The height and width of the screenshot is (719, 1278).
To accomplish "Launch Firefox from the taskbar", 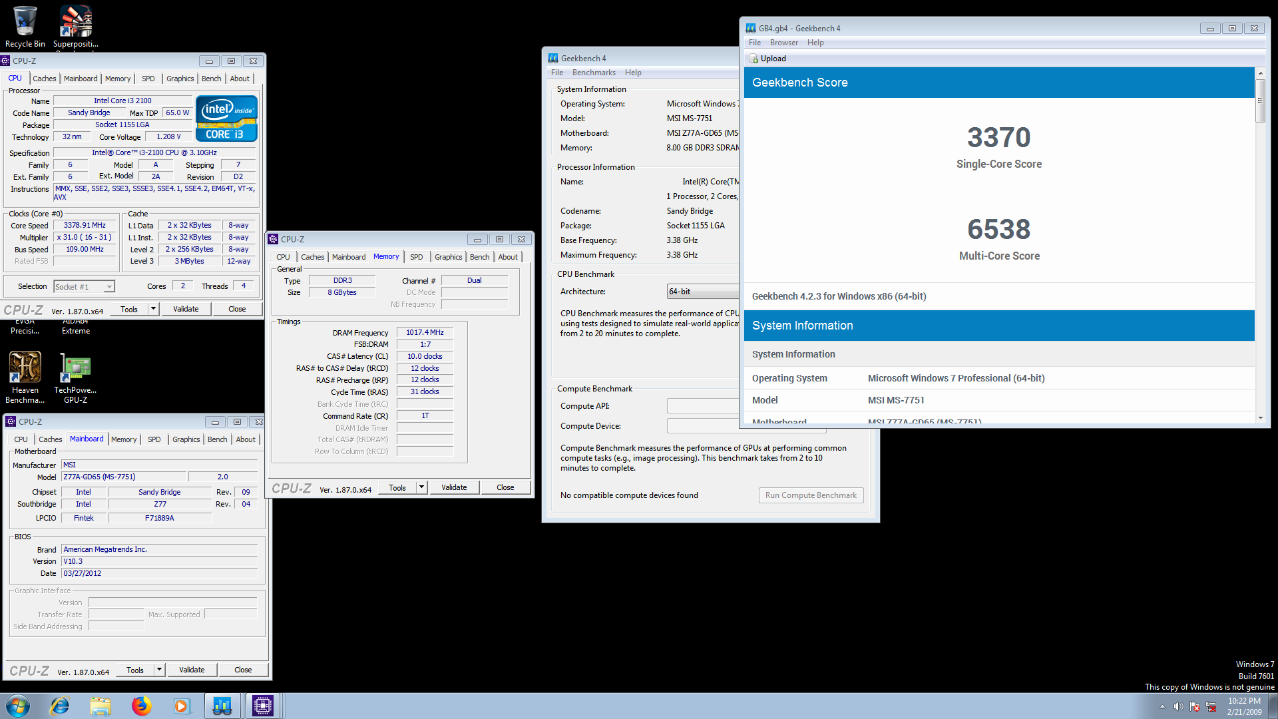I will (x=141, y=706).
